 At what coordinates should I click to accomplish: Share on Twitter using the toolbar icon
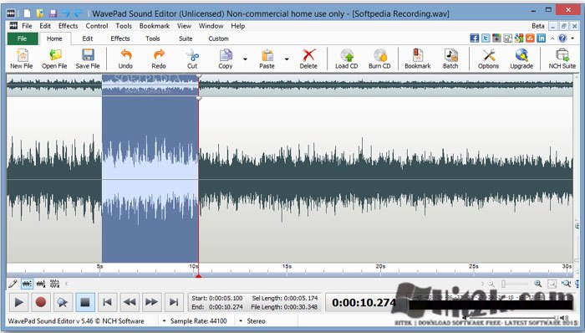pos(486,38)
